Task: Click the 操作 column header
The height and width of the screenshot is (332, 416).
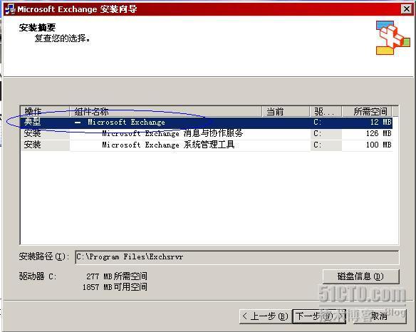Action: tap(45, 111)
